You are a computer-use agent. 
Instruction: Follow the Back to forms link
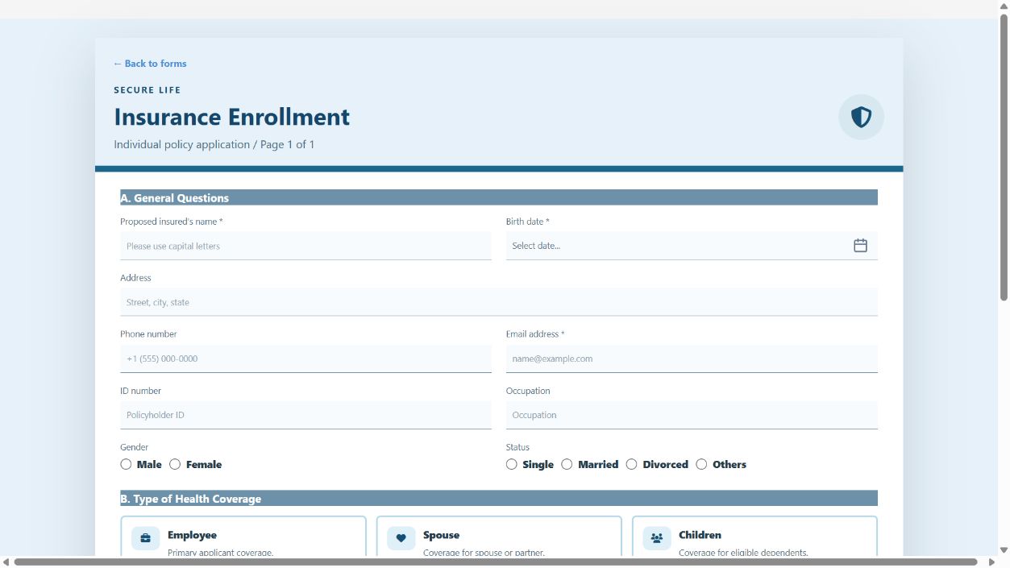click(x=150, y=64)
